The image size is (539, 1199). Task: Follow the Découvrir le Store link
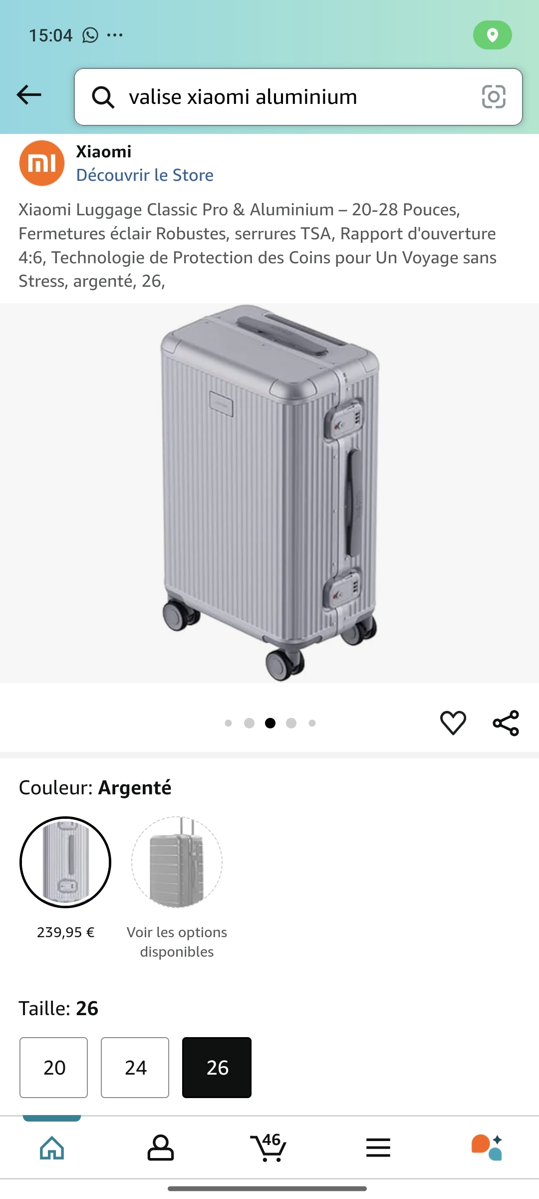click(x=145, y=175)
